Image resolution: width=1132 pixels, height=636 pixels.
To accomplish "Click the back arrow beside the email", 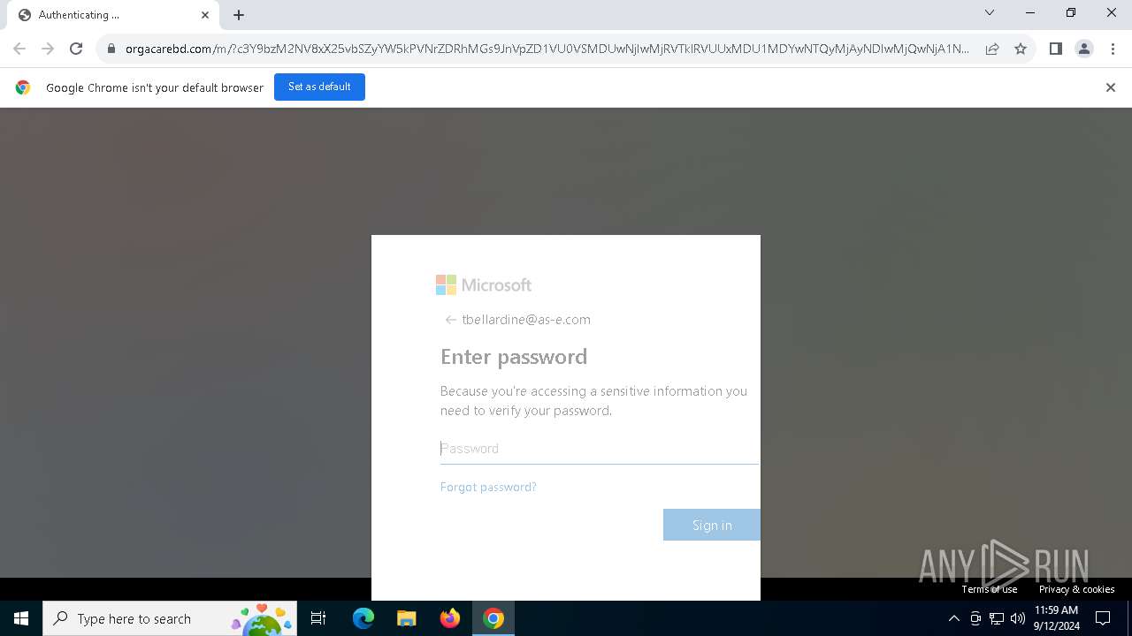I will pyautogui.click(x=450, y=320).
